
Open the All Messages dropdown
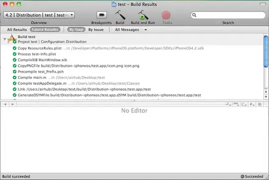[131, 30]
